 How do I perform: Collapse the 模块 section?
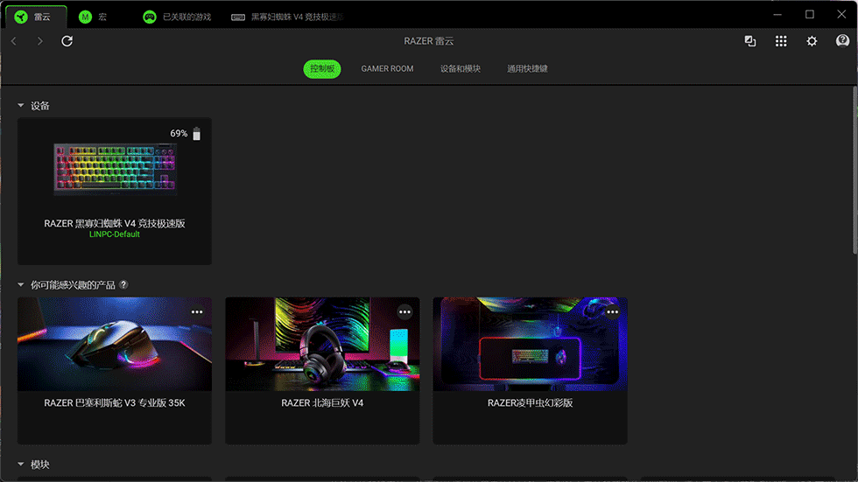pos(21,464)
